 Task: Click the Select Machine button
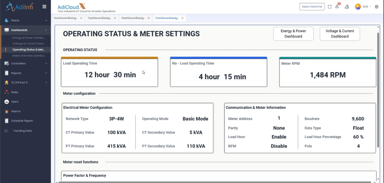312,7
